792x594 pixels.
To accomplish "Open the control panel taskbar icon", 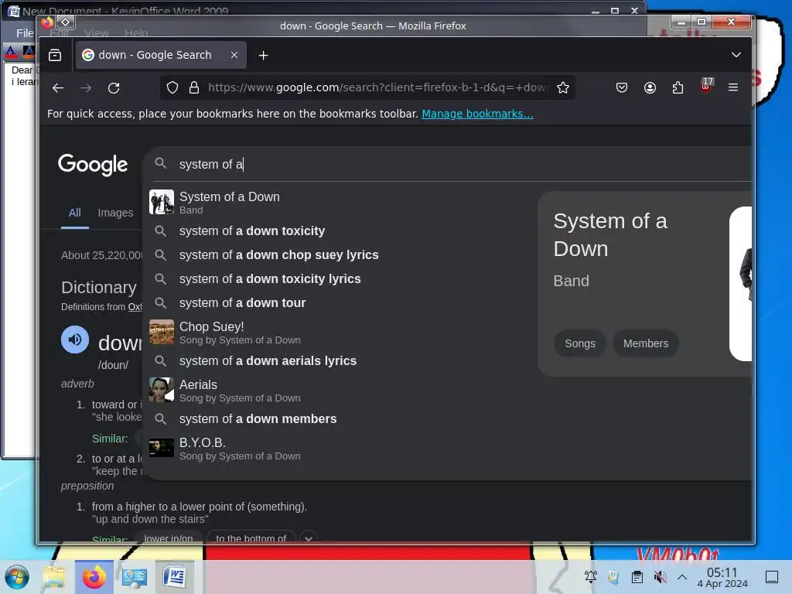I will pos(135,577).
